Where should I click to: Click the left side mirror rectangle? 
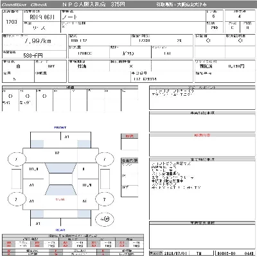coord(16,179)
